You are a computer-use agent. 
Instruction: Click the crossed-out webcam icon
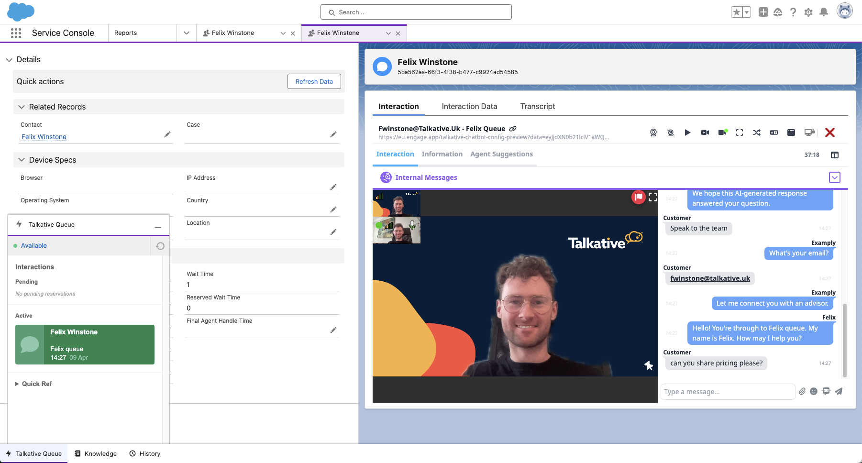click(670, 132)
